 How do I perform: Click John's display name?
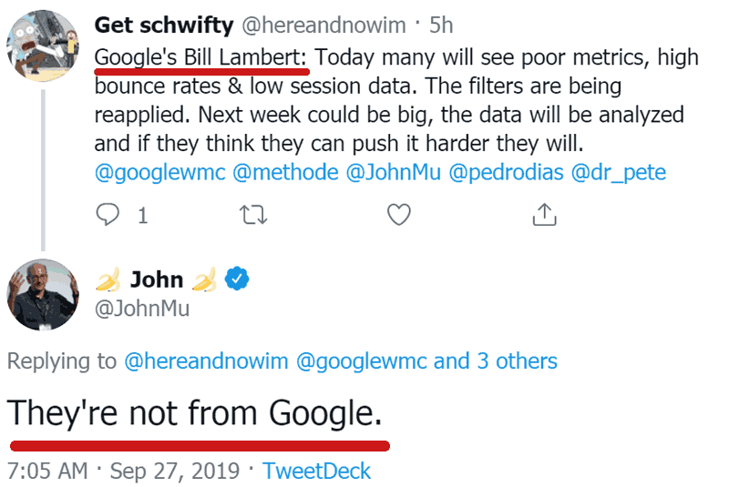pos(157,279)
